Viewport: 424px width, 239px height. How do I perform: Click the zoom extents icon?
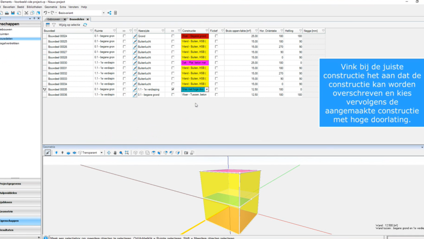pos(127,153)
